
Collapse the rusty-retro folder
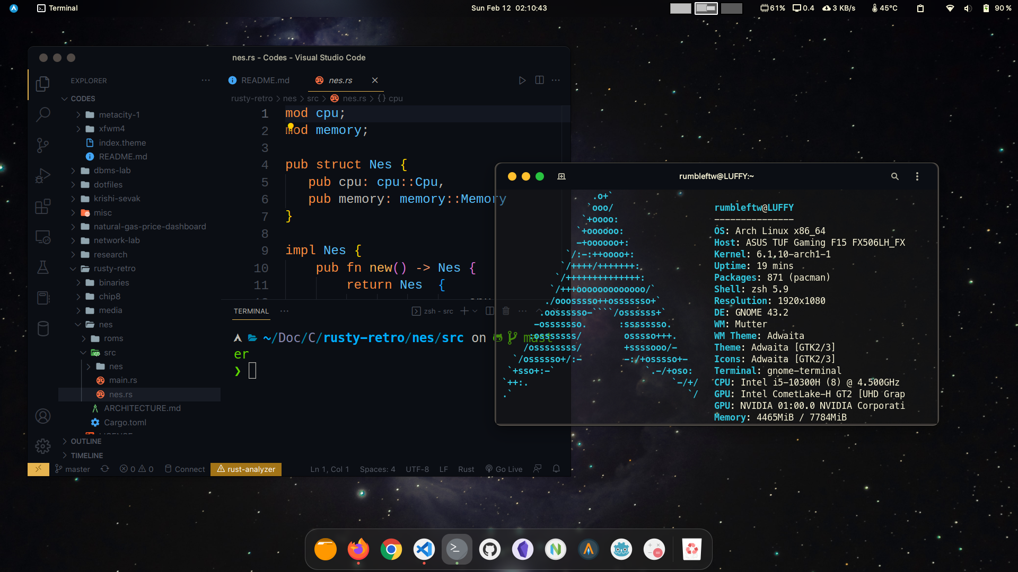coord(115,269)
